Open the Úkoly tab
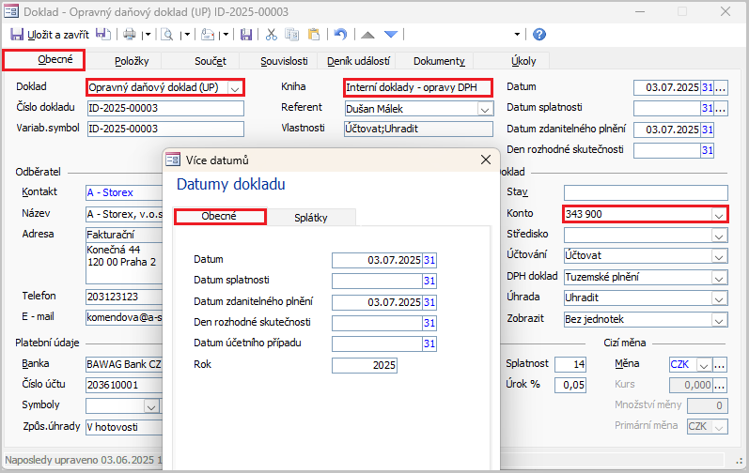 pos(523,61)
